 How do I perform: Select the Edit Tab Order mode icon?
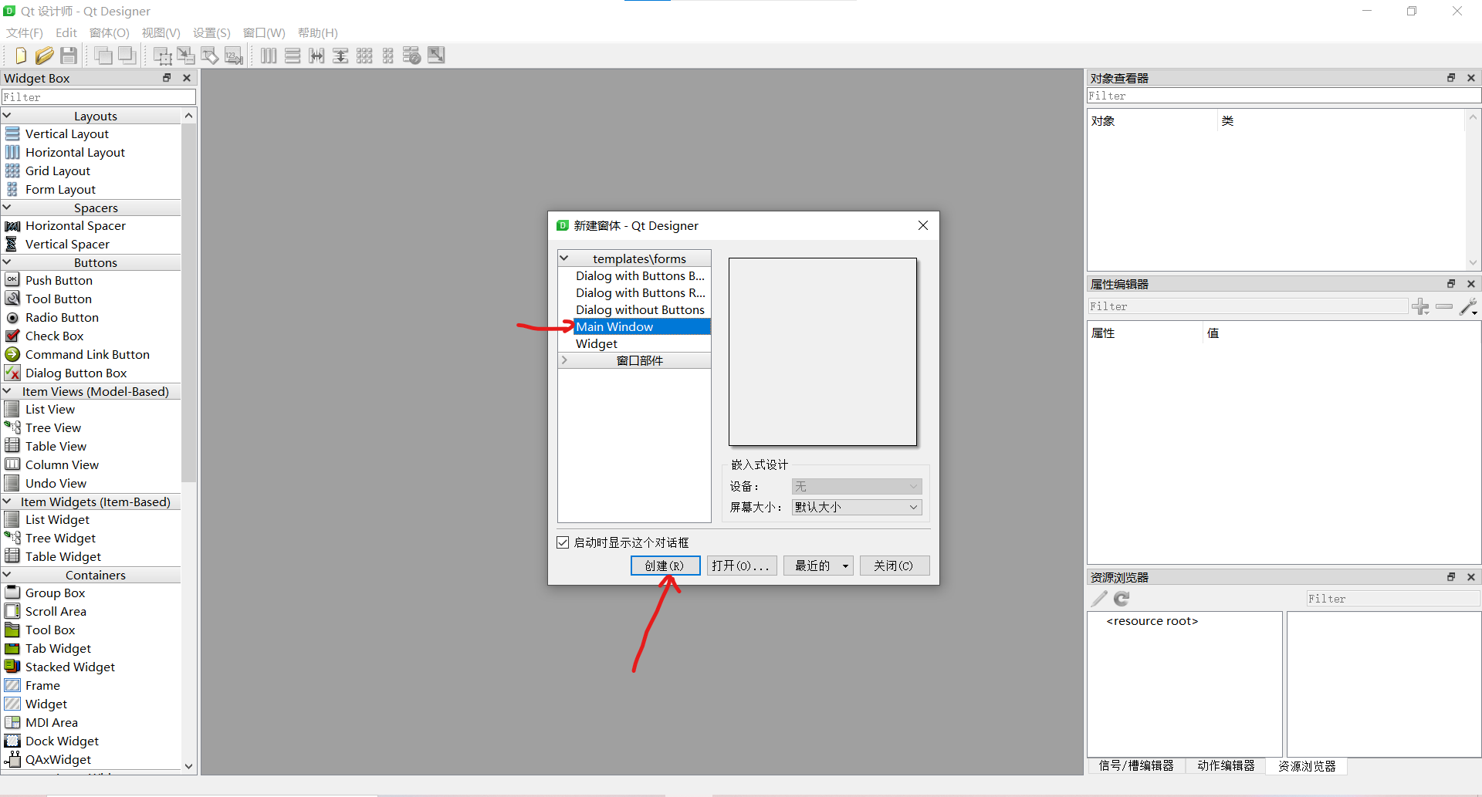click(233, 55)
